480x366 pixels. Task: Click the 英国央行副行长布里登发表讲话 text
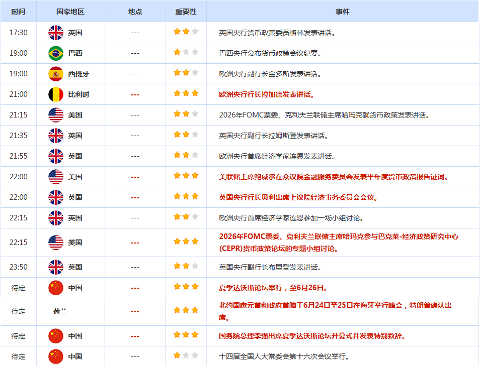pos(270,267)
